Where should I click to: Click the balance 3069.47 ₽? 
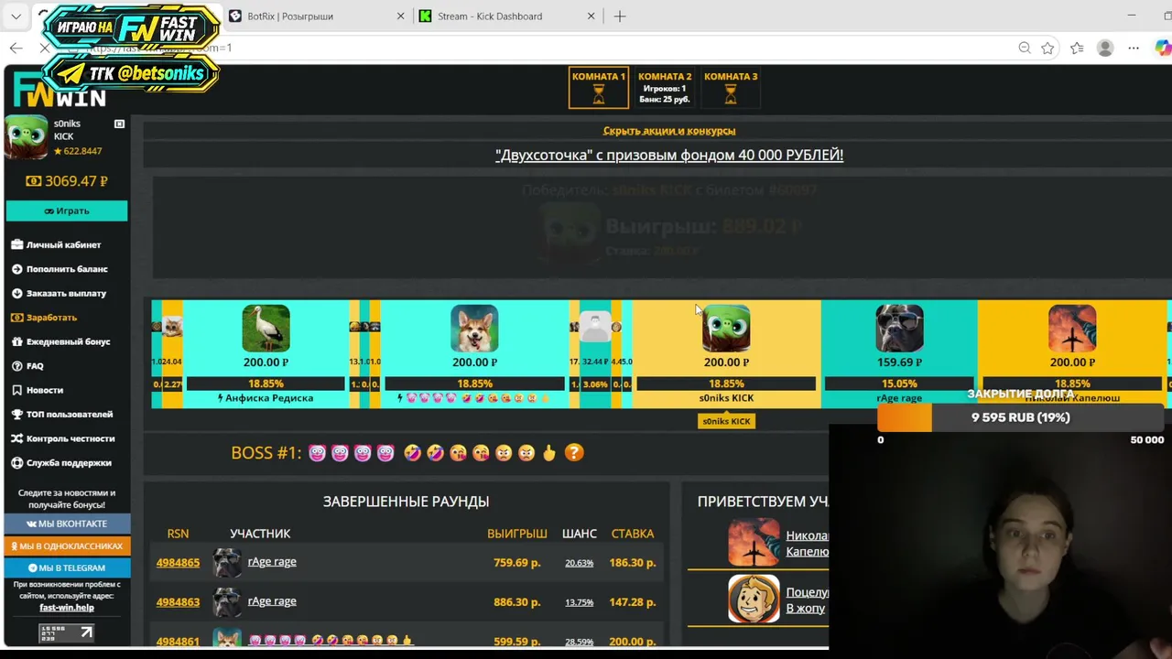(67, 181)
